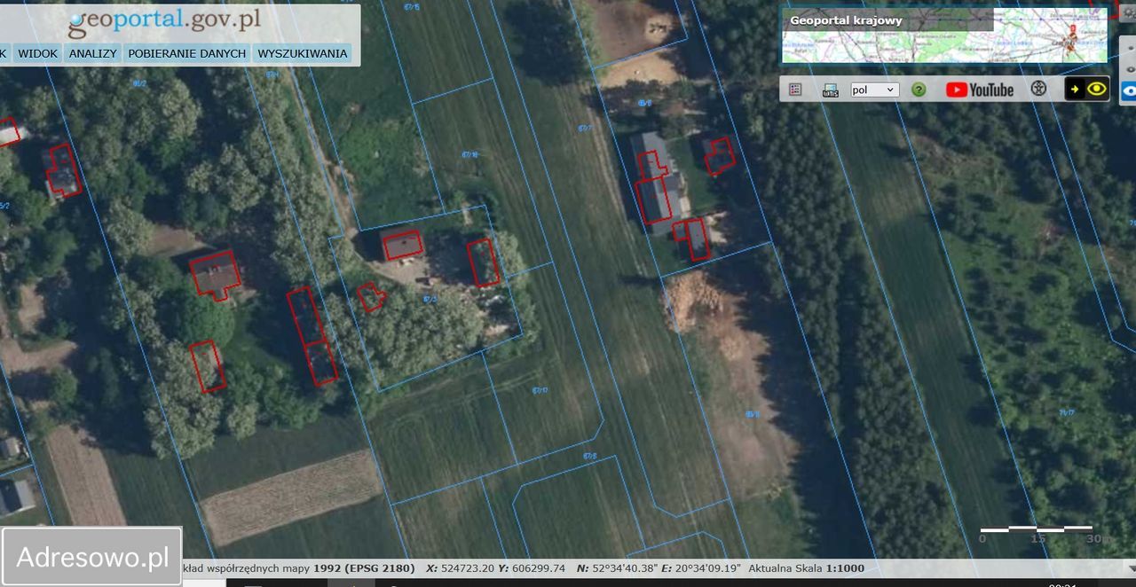Click the Aktualna Skala 1:1000 text
Viewport: 1136px width, 587px height.
(807, 568)
